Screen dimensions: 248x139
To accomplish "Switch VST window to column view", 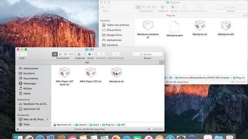I will tap(65, 54).
